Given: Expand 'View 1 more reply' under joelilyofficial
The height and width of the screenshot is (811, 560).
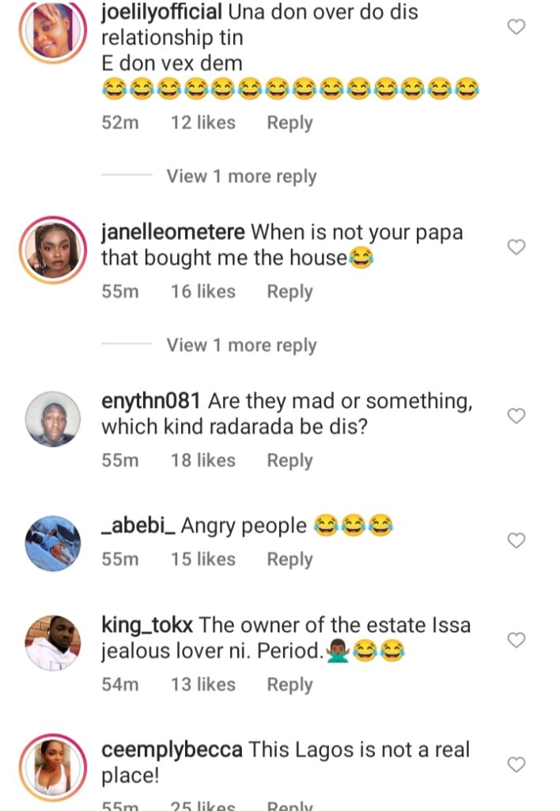Looking at the screenshot, I should [x=241, y=176].
